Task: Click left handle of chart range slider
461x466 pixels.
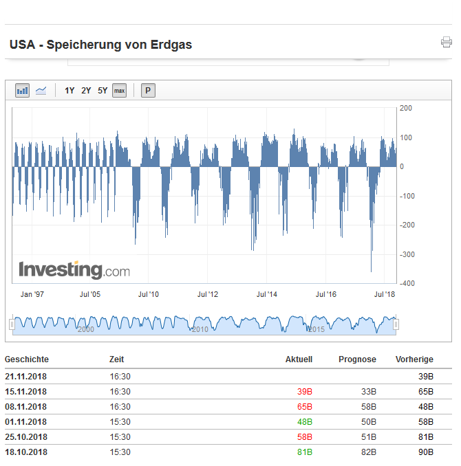Action: [x=11, y=324]
